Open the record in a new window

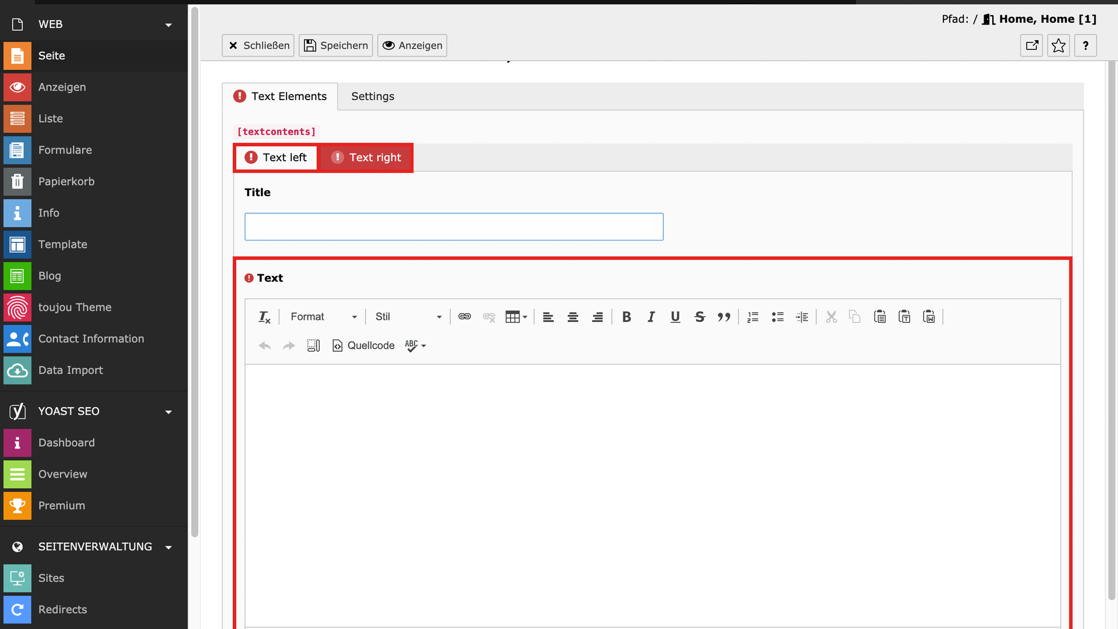pyautogui.click(x=1032, y=45)
